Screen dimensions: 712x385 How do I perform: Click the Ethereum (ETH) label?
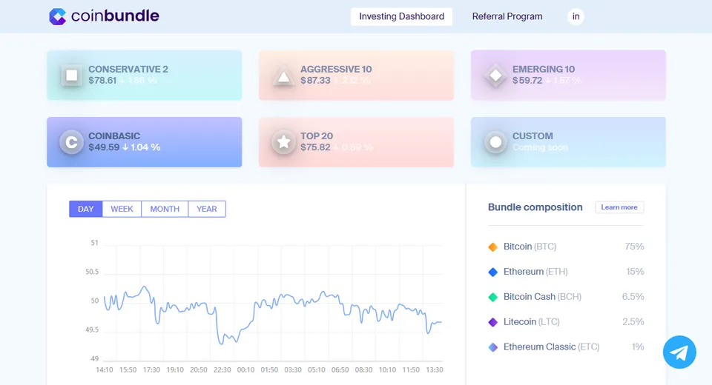pos(535,272)
